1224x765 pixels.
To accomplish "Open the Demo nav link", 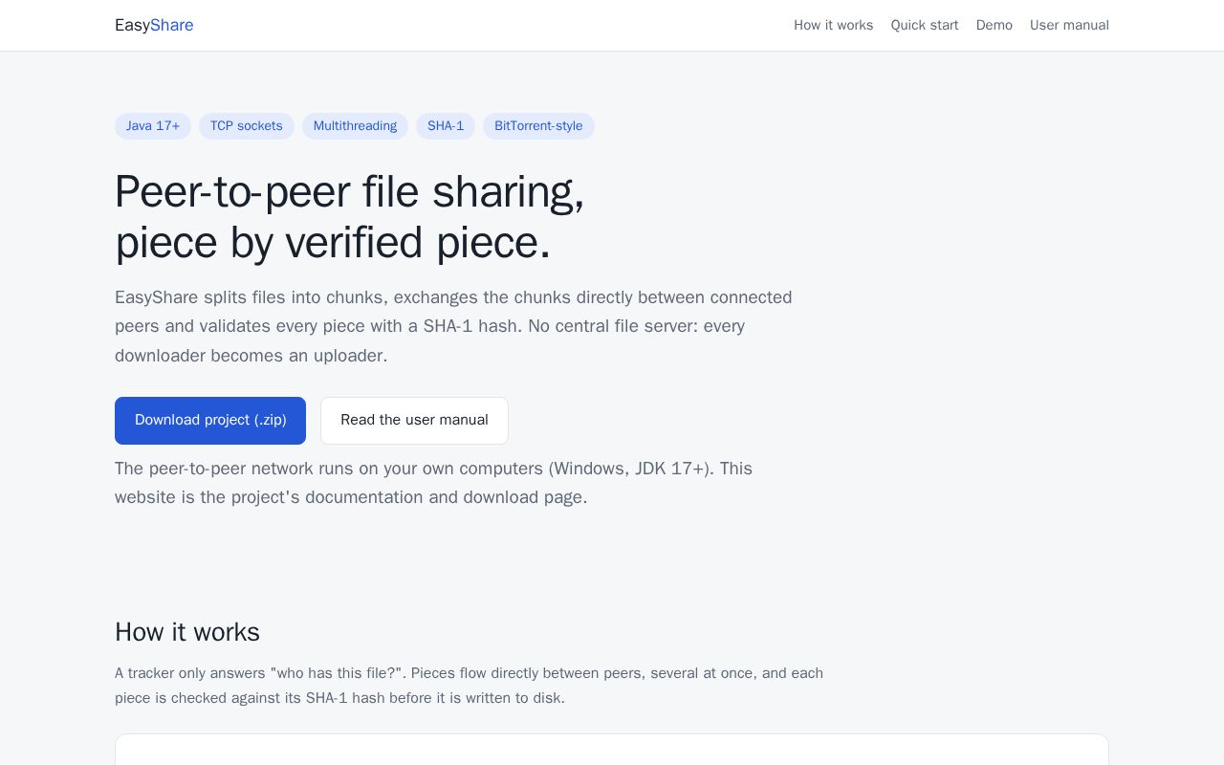I will click(x=994, y=25).
